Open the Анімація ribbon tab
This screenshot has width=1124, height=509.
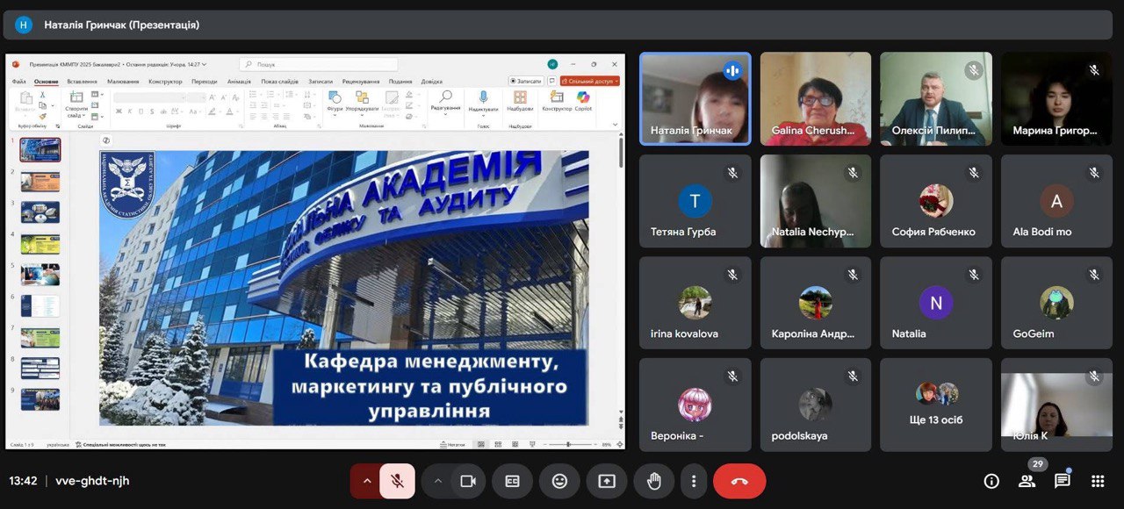[x=239, y=82]
